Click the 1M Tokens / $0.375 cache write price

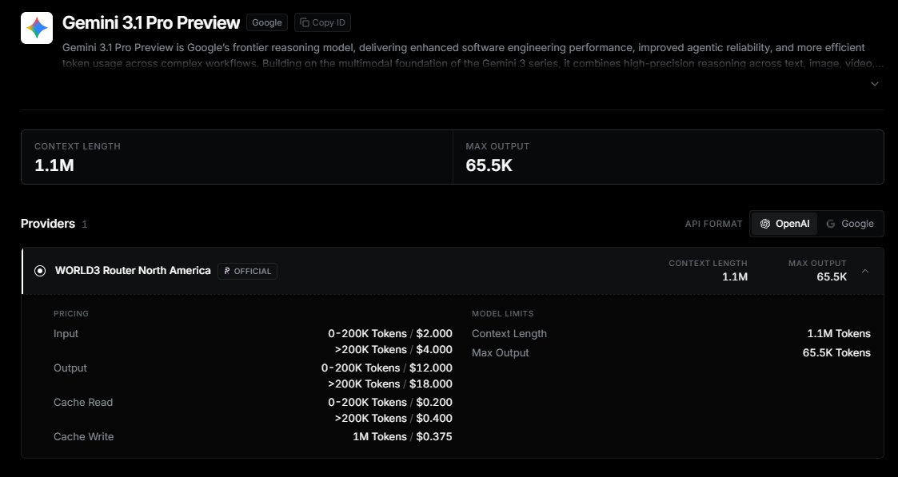tap(402, 436)
